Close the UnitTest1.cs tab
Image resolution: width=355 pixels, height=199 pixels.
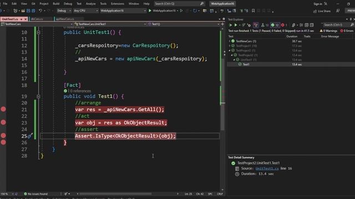pyautogui.click(x=26, y=19)
